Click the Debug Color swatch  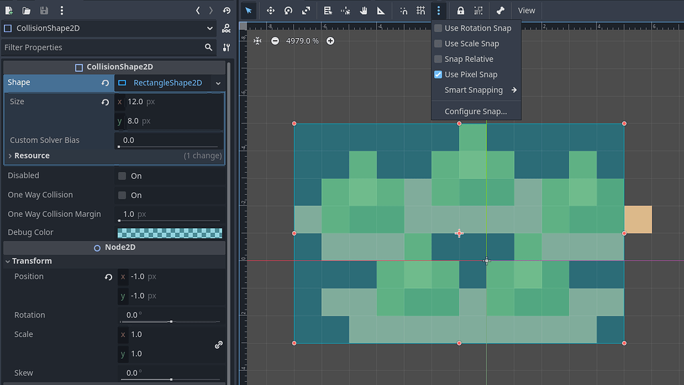(170, 232)
